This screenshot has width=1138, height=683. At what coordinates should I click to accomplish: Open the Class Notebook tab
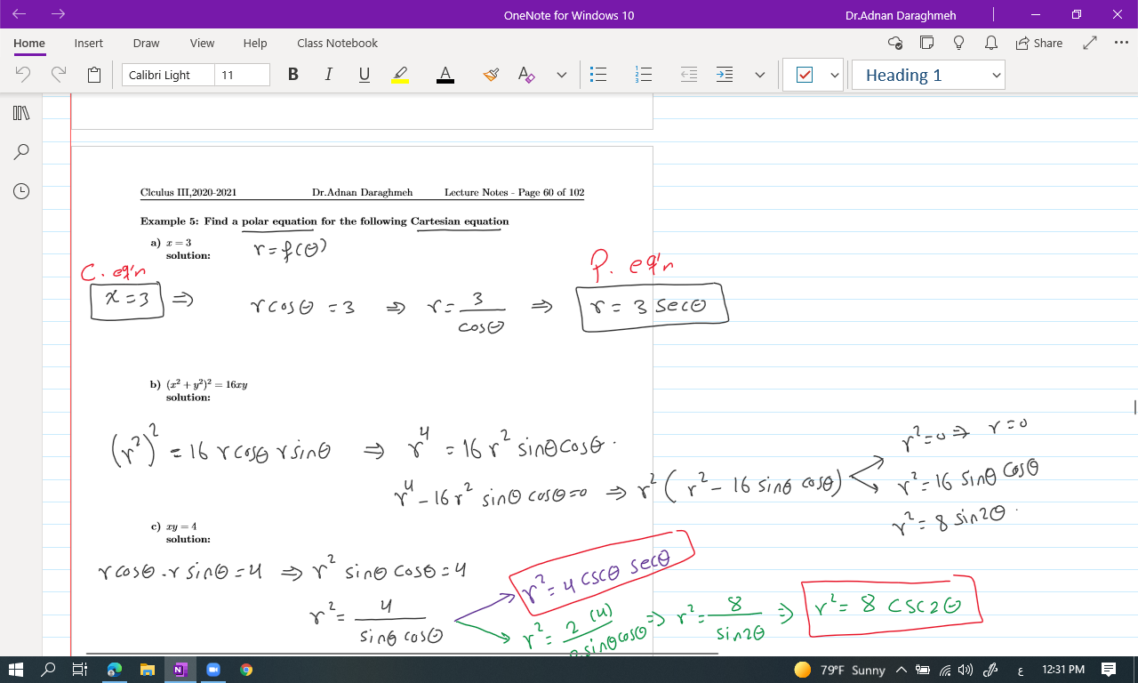pyautogui.click(x=337, y=43)
